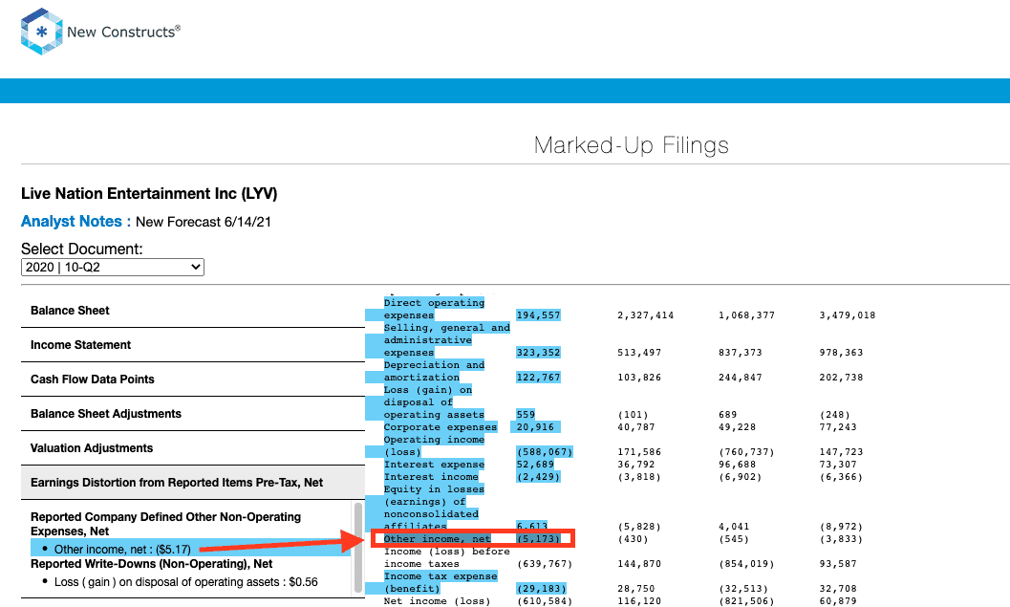1010x607 pixels.
Task: Open the Analyst Notes link
Action: [x=76, y=222]
